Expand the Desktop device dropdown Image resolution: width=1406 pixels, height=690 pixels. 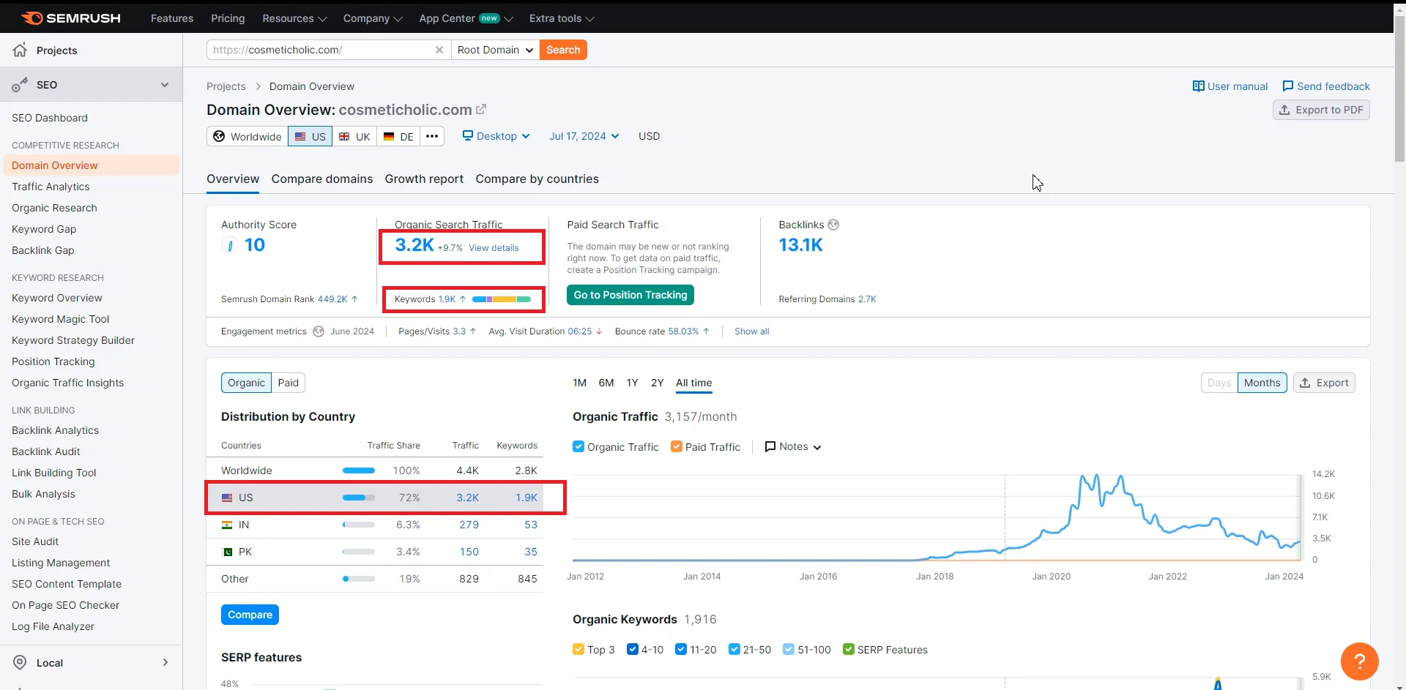[496, 136]
